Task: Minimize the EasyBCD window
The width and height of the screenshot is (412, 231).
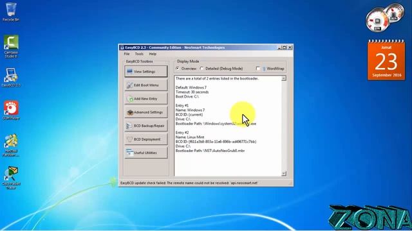Action: (279, 47)
